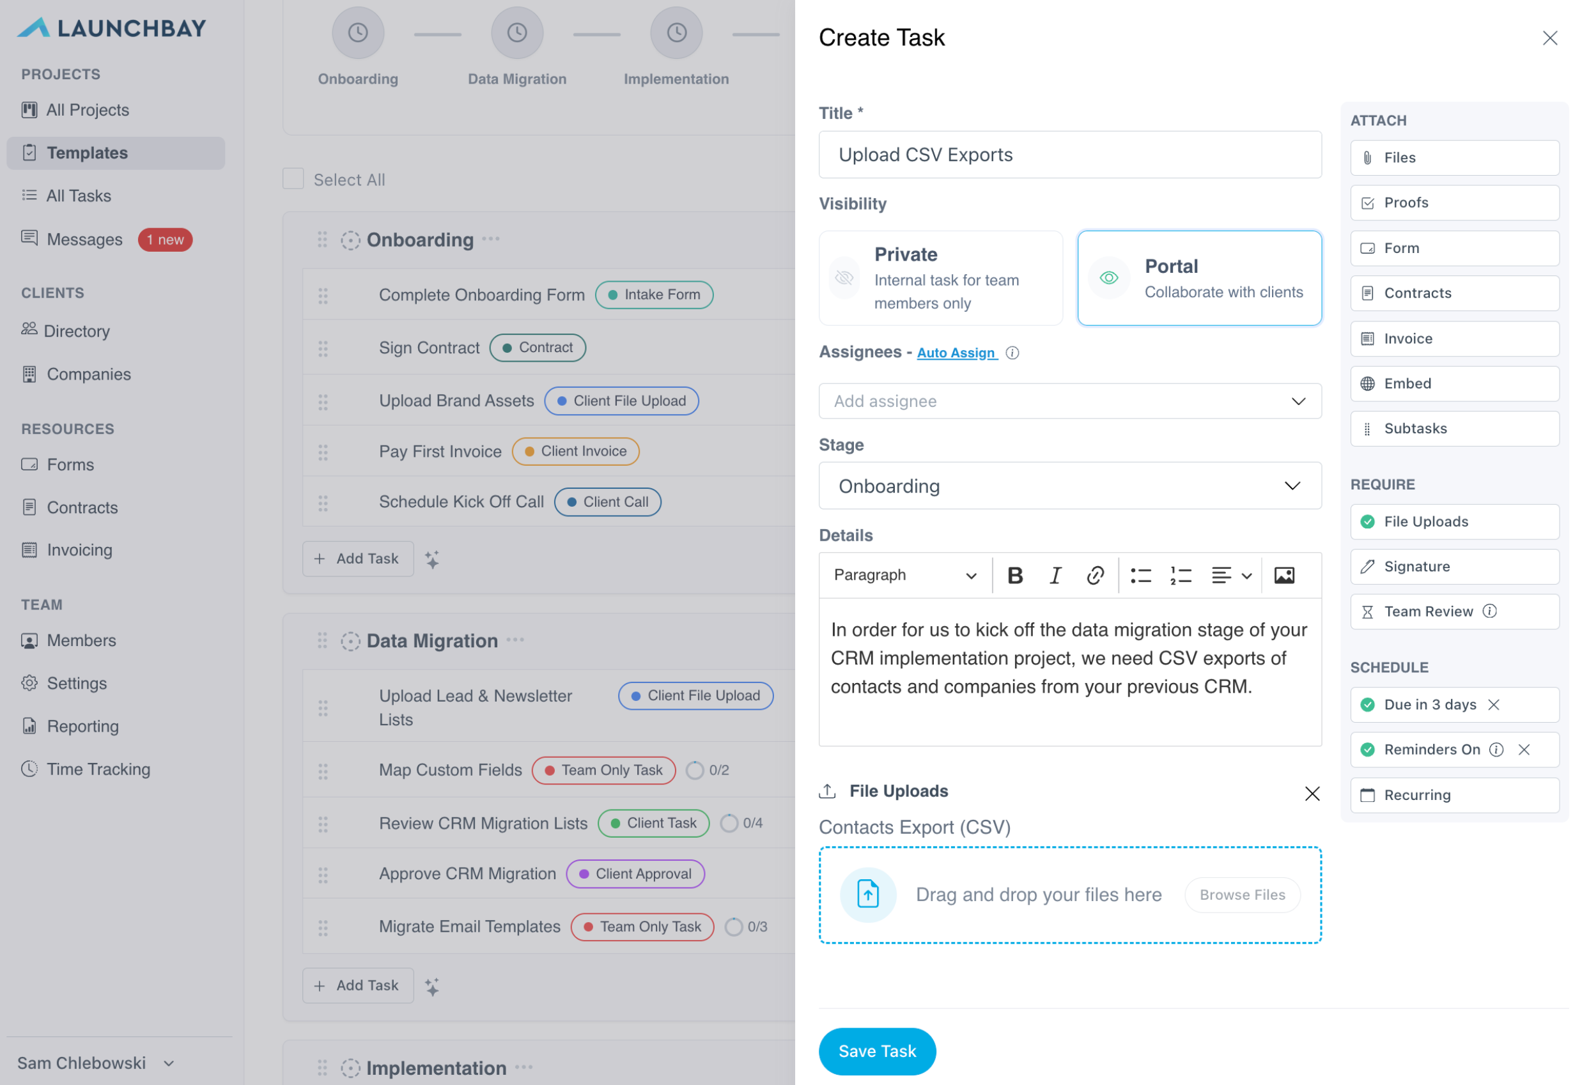Open the Paragraph style dropdown
This screenshot has width=1589, height=1085.
904,576
